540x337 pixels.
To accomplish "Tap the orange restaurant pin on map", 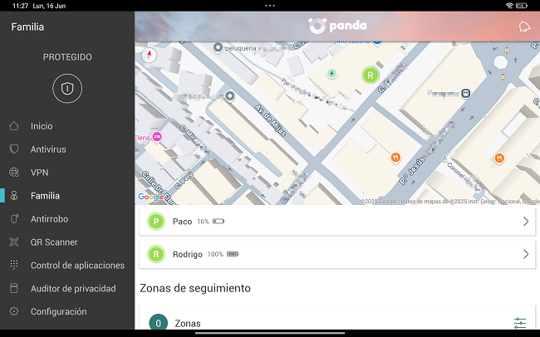I will [396, 157].
